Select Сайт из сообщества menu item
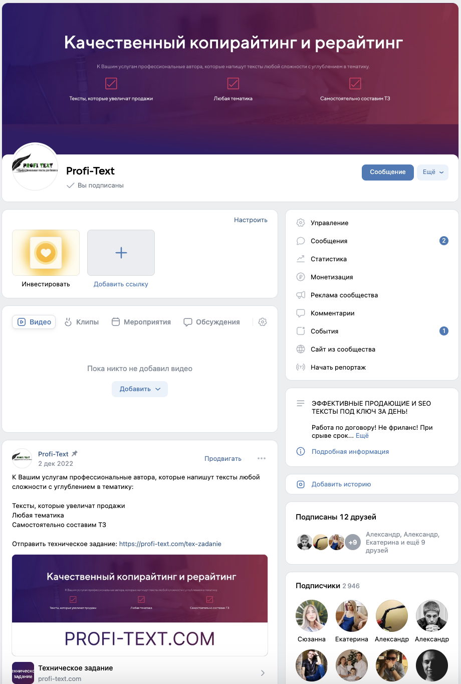The height and width of the screenshot is (684, 461). [372, 349]
